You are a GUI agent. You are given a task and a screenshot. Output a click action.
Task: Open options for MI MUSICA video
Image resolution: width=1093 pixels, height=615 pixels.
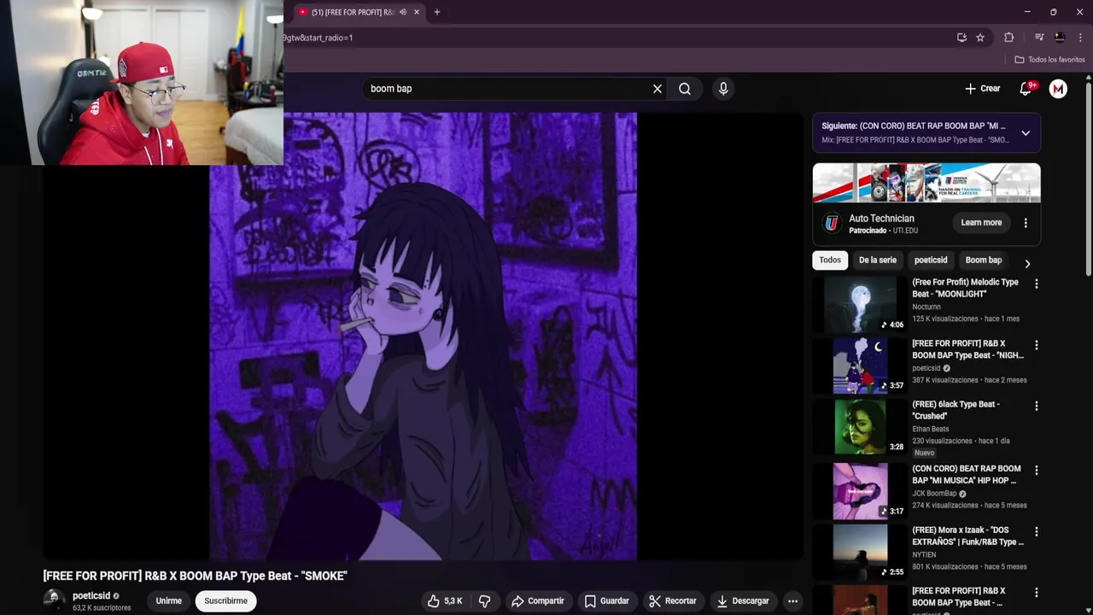pyautogui.click(x=1037, y=471)
